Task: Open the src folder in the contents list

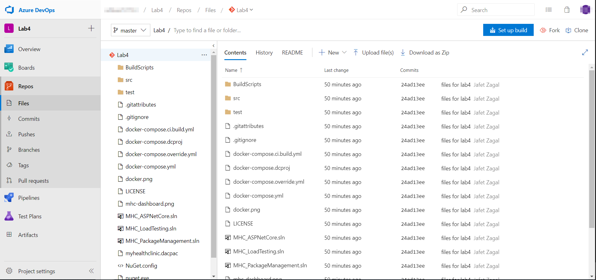Action: (236, 98)
